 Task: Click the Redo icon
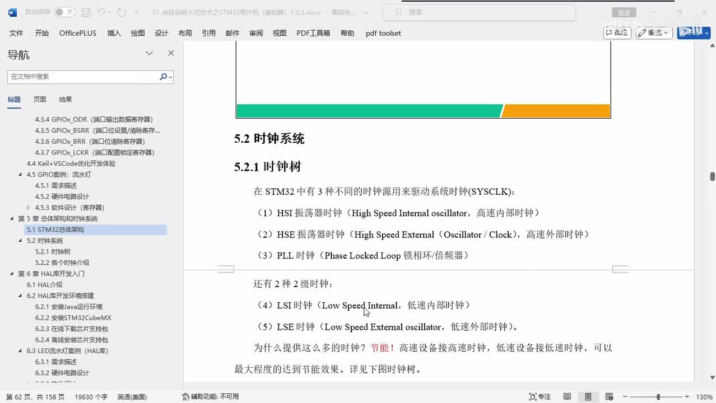(x=122, y=12)
